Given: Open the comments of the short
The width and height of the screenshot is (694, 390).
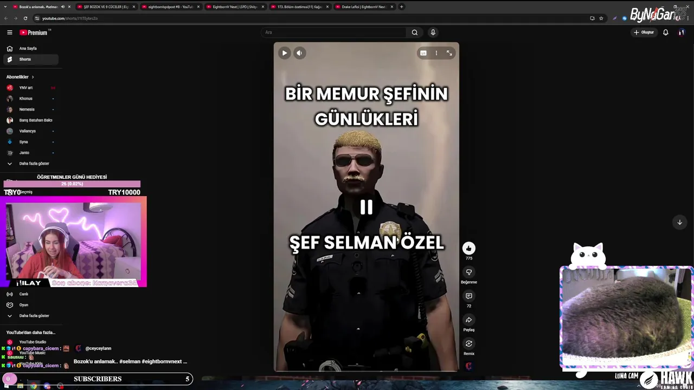Looking at the screenshot, I should [469, 296].
